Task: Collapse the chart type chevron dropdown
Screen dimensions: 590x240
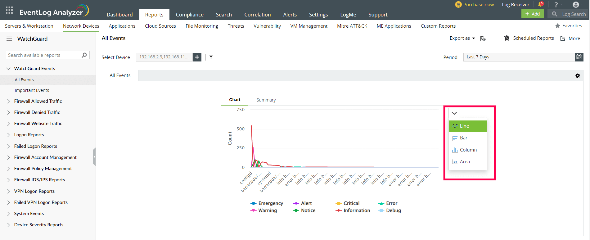Action: pos(454,113)
